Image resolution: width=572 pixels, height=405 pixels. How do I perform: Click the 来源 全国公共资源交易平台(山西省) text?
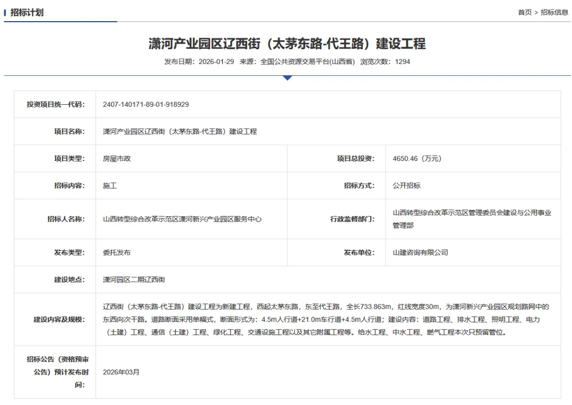[297, 61]
